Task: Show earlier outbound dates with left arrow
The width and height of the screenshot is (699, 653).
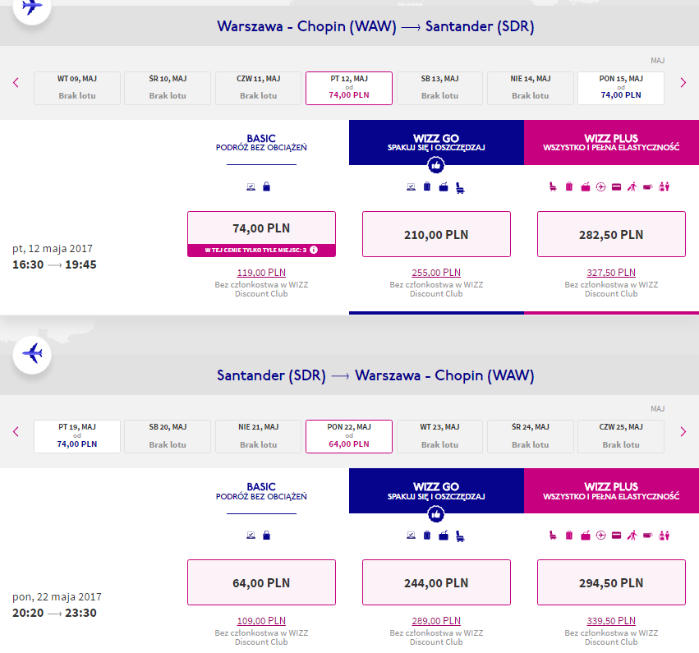Action: (x=16, y=82)
